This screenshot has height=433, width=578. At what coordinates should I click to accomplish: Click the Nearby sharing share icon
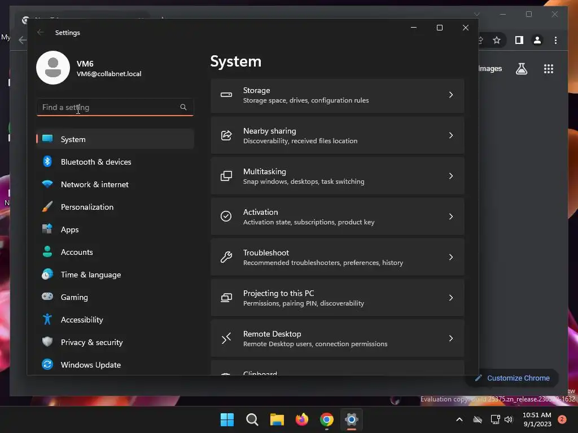click(x=226, y=135)
